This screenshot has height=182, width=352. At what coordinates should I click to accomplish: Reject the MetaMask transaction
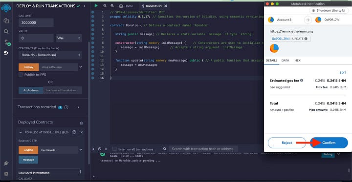287,143
